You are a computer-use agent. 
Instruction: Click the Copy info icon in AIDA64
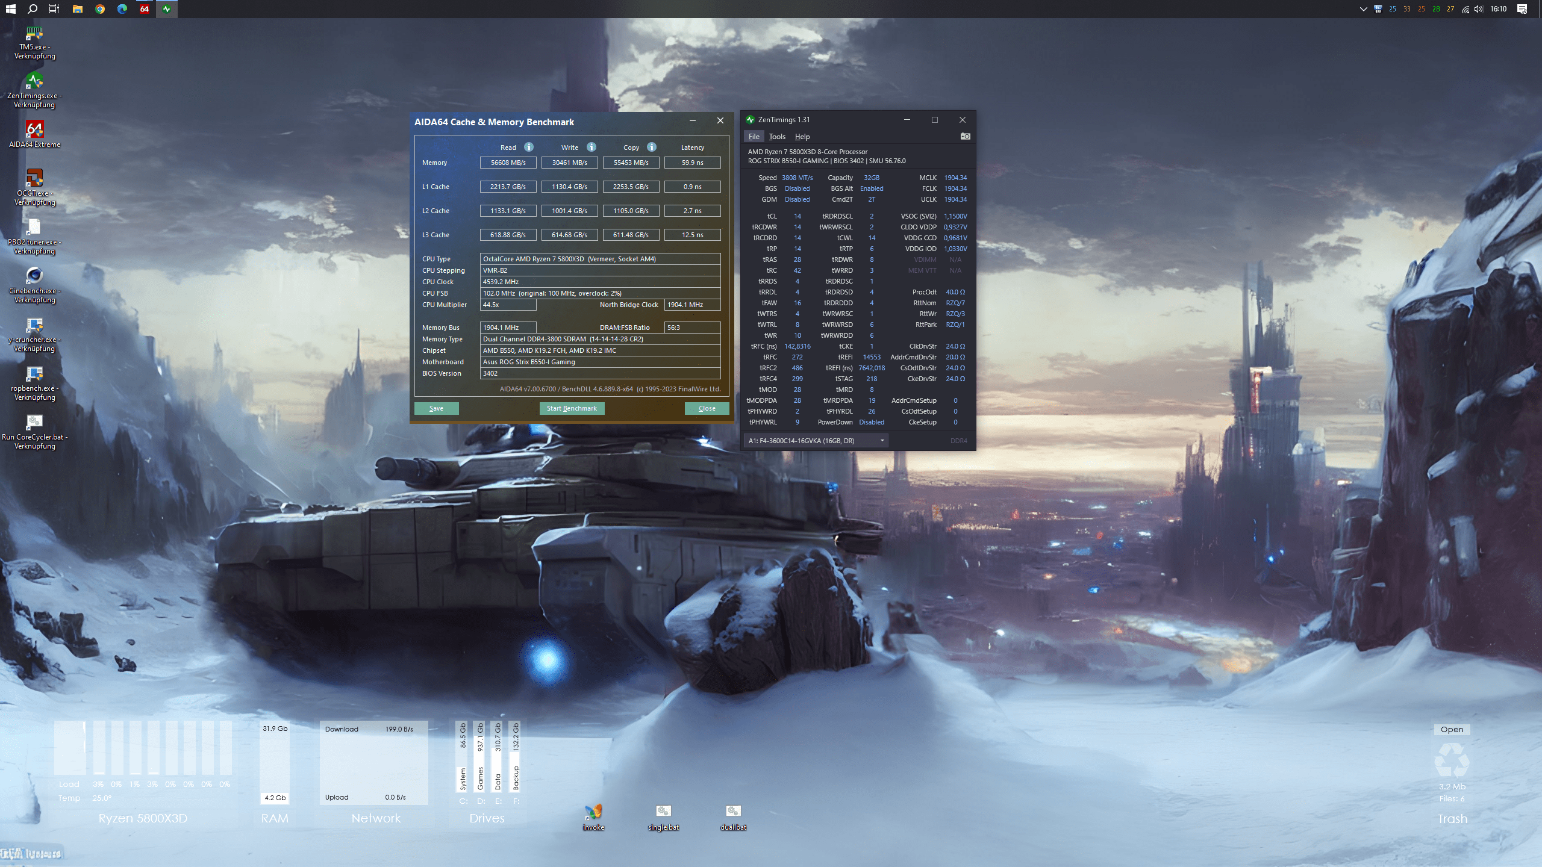coord(652,147)
